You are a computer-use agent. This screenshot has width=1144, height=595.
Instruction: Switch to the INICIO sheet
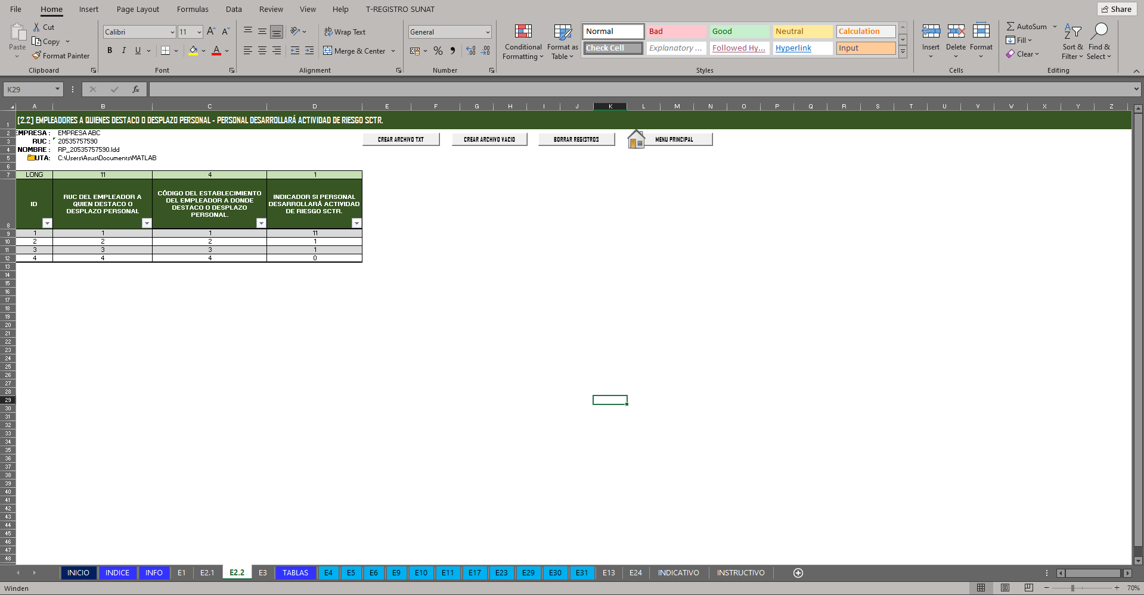pyautogui.click(x=78, y=573)
